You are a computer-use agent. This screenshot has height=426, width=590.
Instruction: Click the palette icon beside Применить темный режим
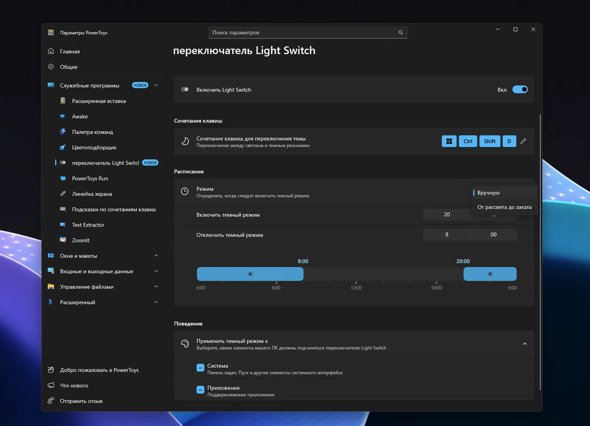pyautogui.click(x=185, y=344)
